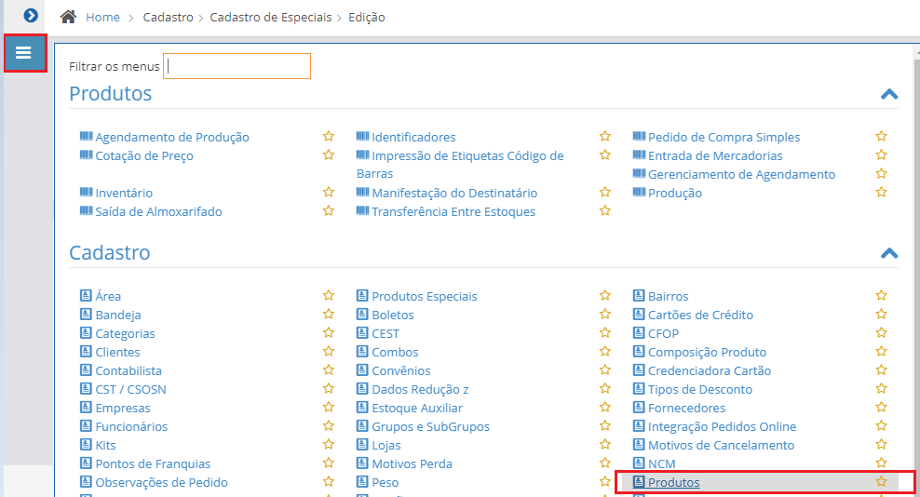Open Impressão de Etiquetas Código de Barras

(x=460, y=165)
